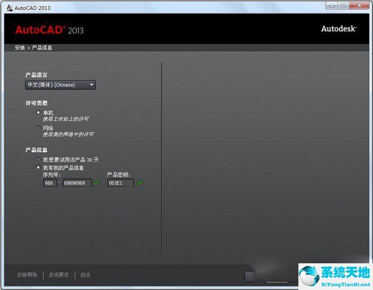Click the AutoCAD 2013 logo in header
Image resolution: width=373 pixels, height=290 pixels.
[x=50, y=30]
